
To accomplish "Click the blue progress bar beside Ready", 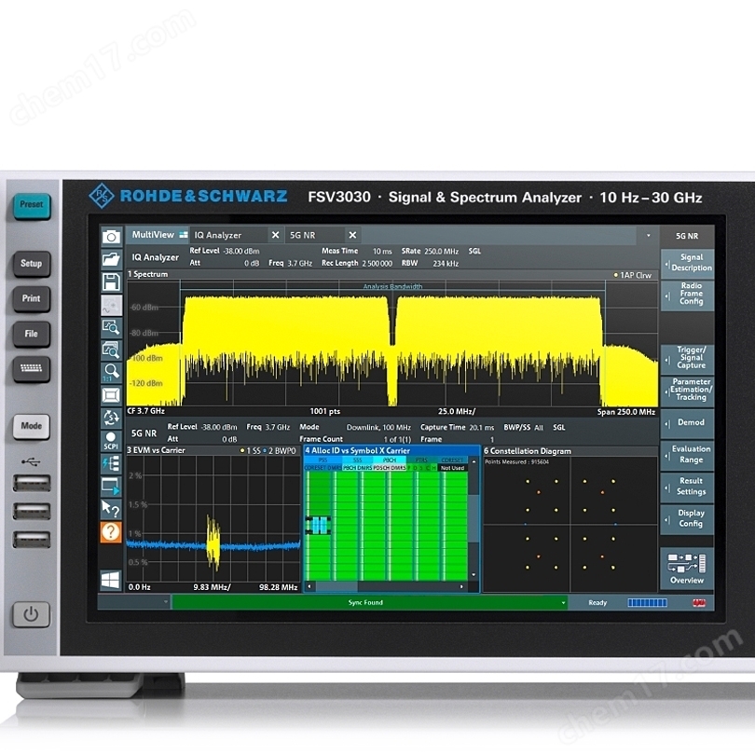I will (647, 603).
